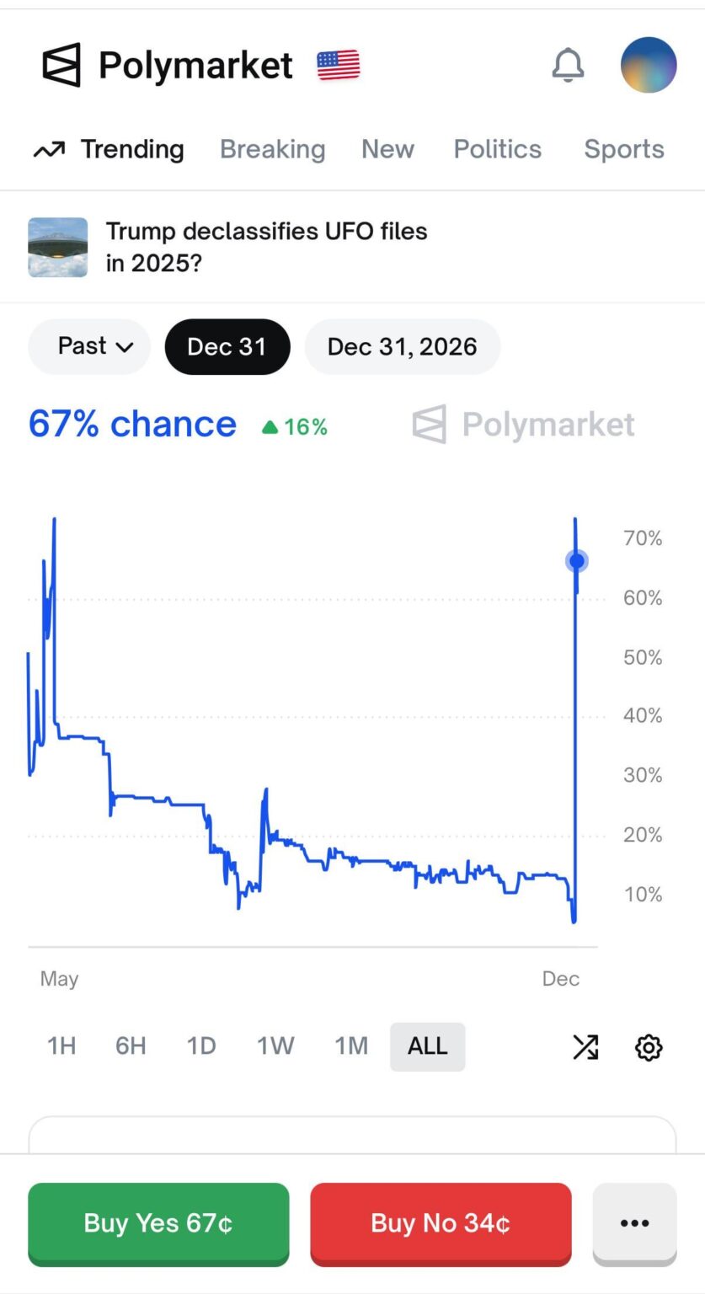Go to the Politics tab
705x1294 pixels.
click(497, 149)
